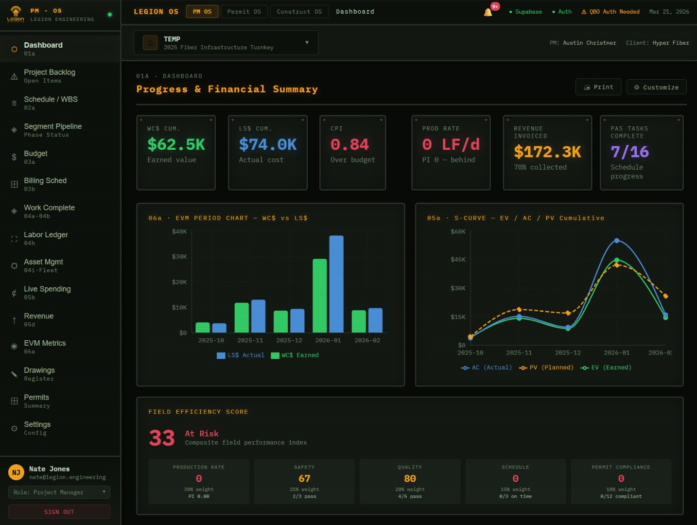The image size is (697, 525).
Task: Click the SIGN OUT button
Action: [59, 512]
